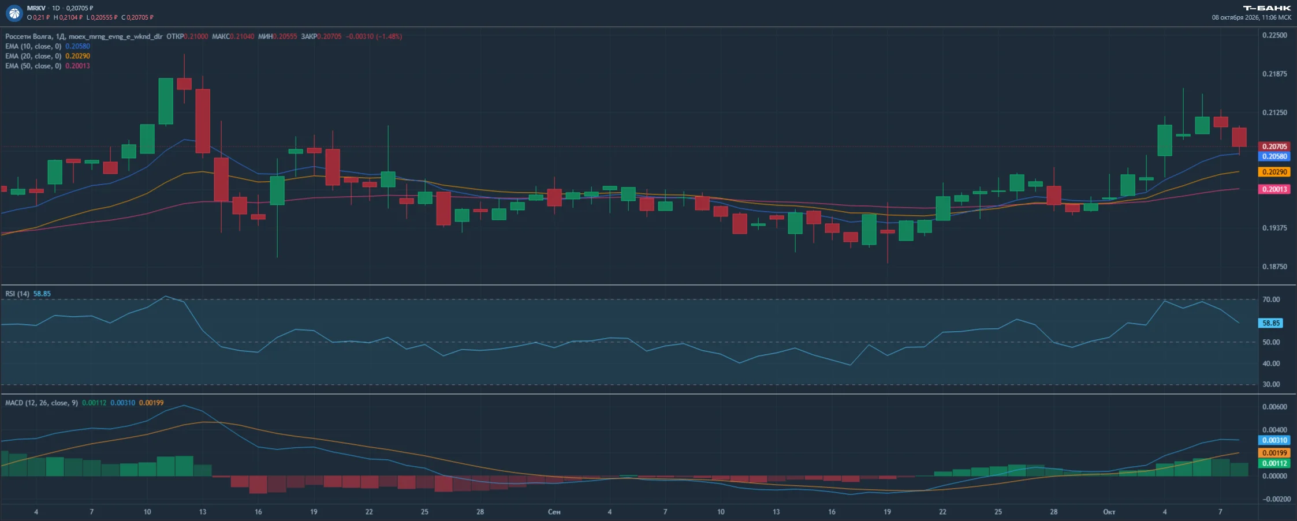Click the 30.00 RSI level label
This screenshot has height=521, width=1297.
1271,384
